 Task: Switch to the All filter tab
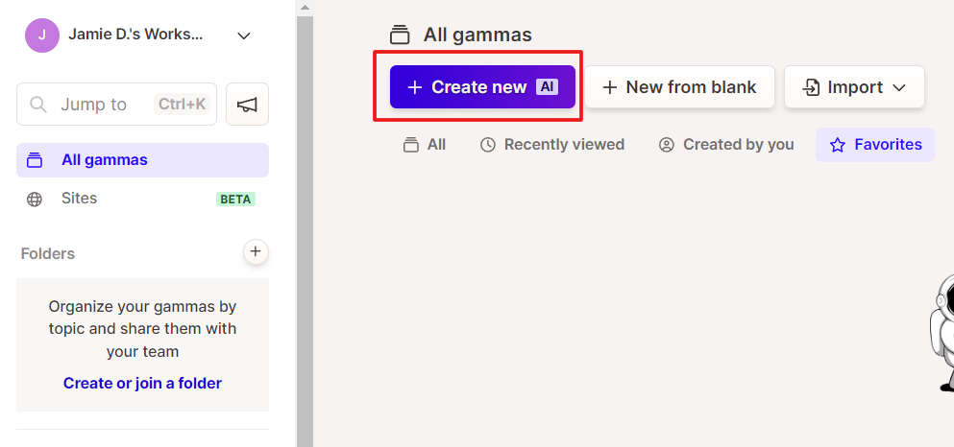[x=425, y=145]
